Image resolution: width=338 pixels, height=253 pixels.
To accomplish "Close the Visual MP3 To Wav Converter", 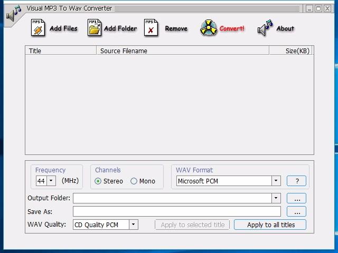I will pyautogui.click(x=327, y=8).
